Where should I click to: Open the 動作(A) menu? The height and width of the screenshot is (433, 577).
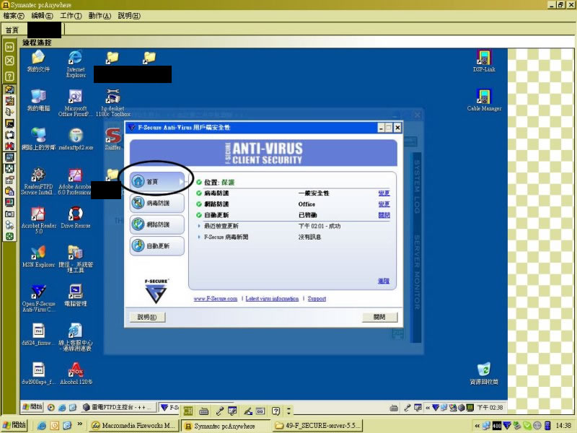(x=100, y=16)
